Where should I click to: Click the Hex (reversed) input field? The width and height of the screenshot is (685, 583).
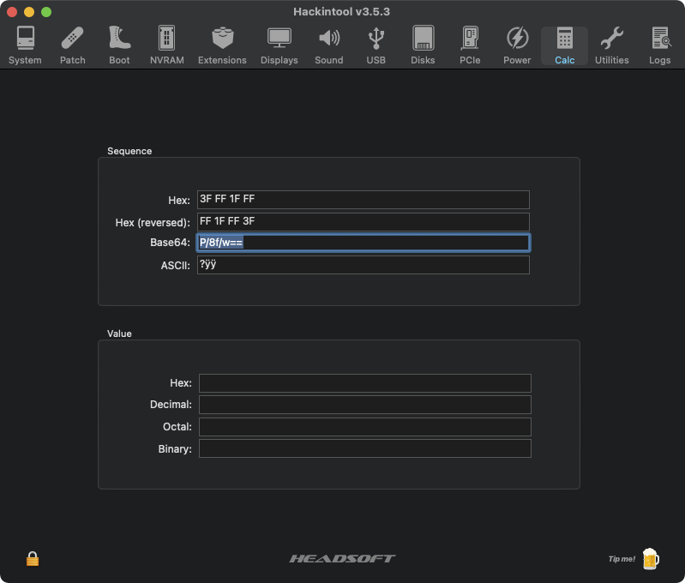tap(363, 221)
